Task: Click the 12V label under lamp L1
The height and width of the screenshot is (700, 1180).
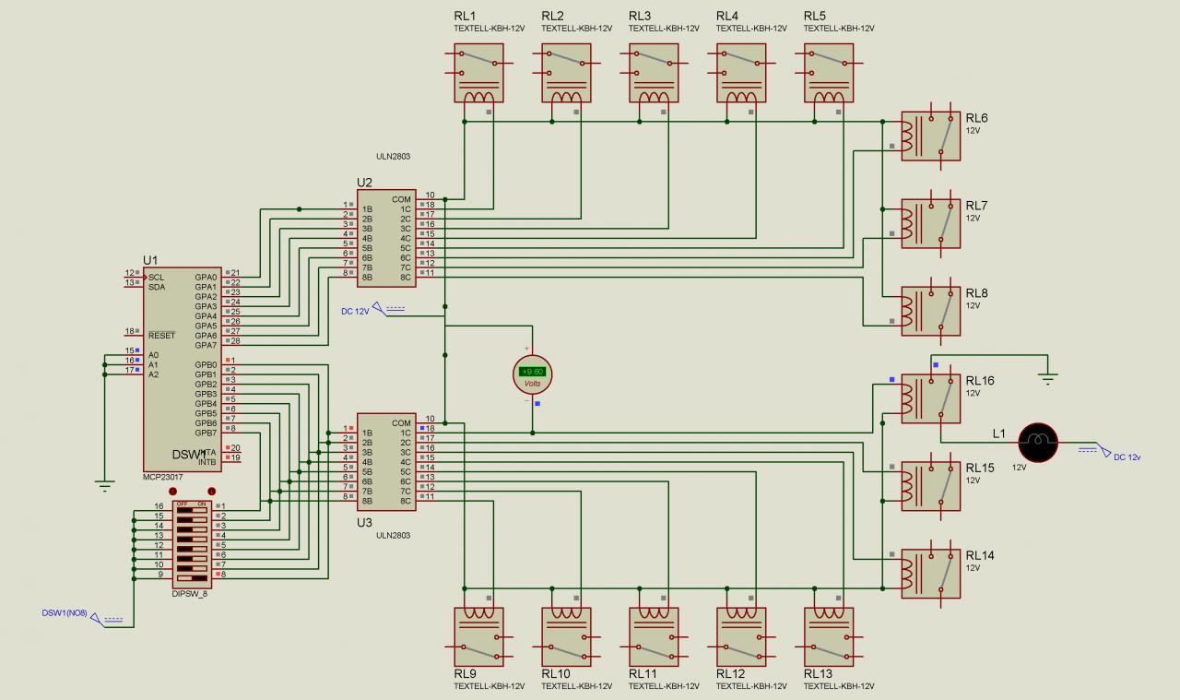Action: click(1020, 469)
